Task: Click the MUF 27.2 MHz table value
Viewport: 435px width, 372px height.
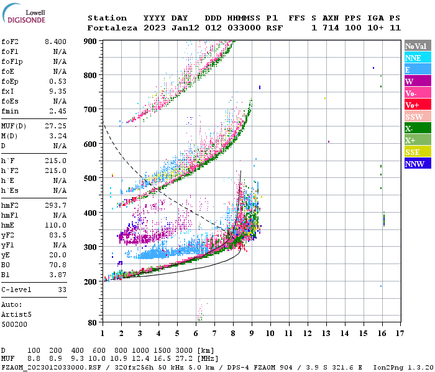Action: [x=184, y=359]
